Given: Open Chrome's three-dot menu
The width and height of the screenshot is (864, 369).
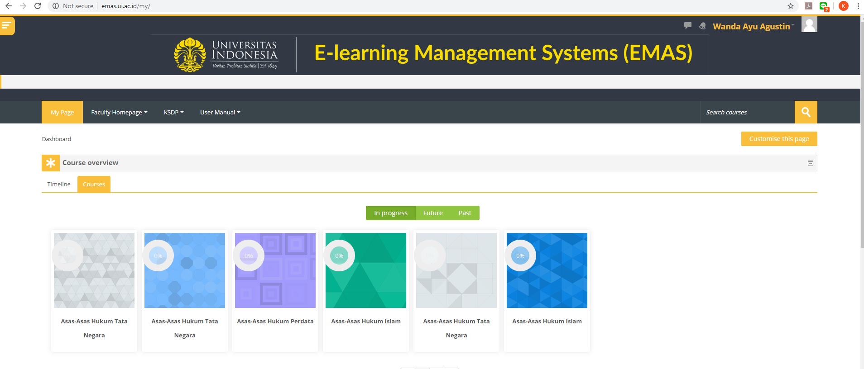Looking at the screenshot, I should (x=858, y=6).
